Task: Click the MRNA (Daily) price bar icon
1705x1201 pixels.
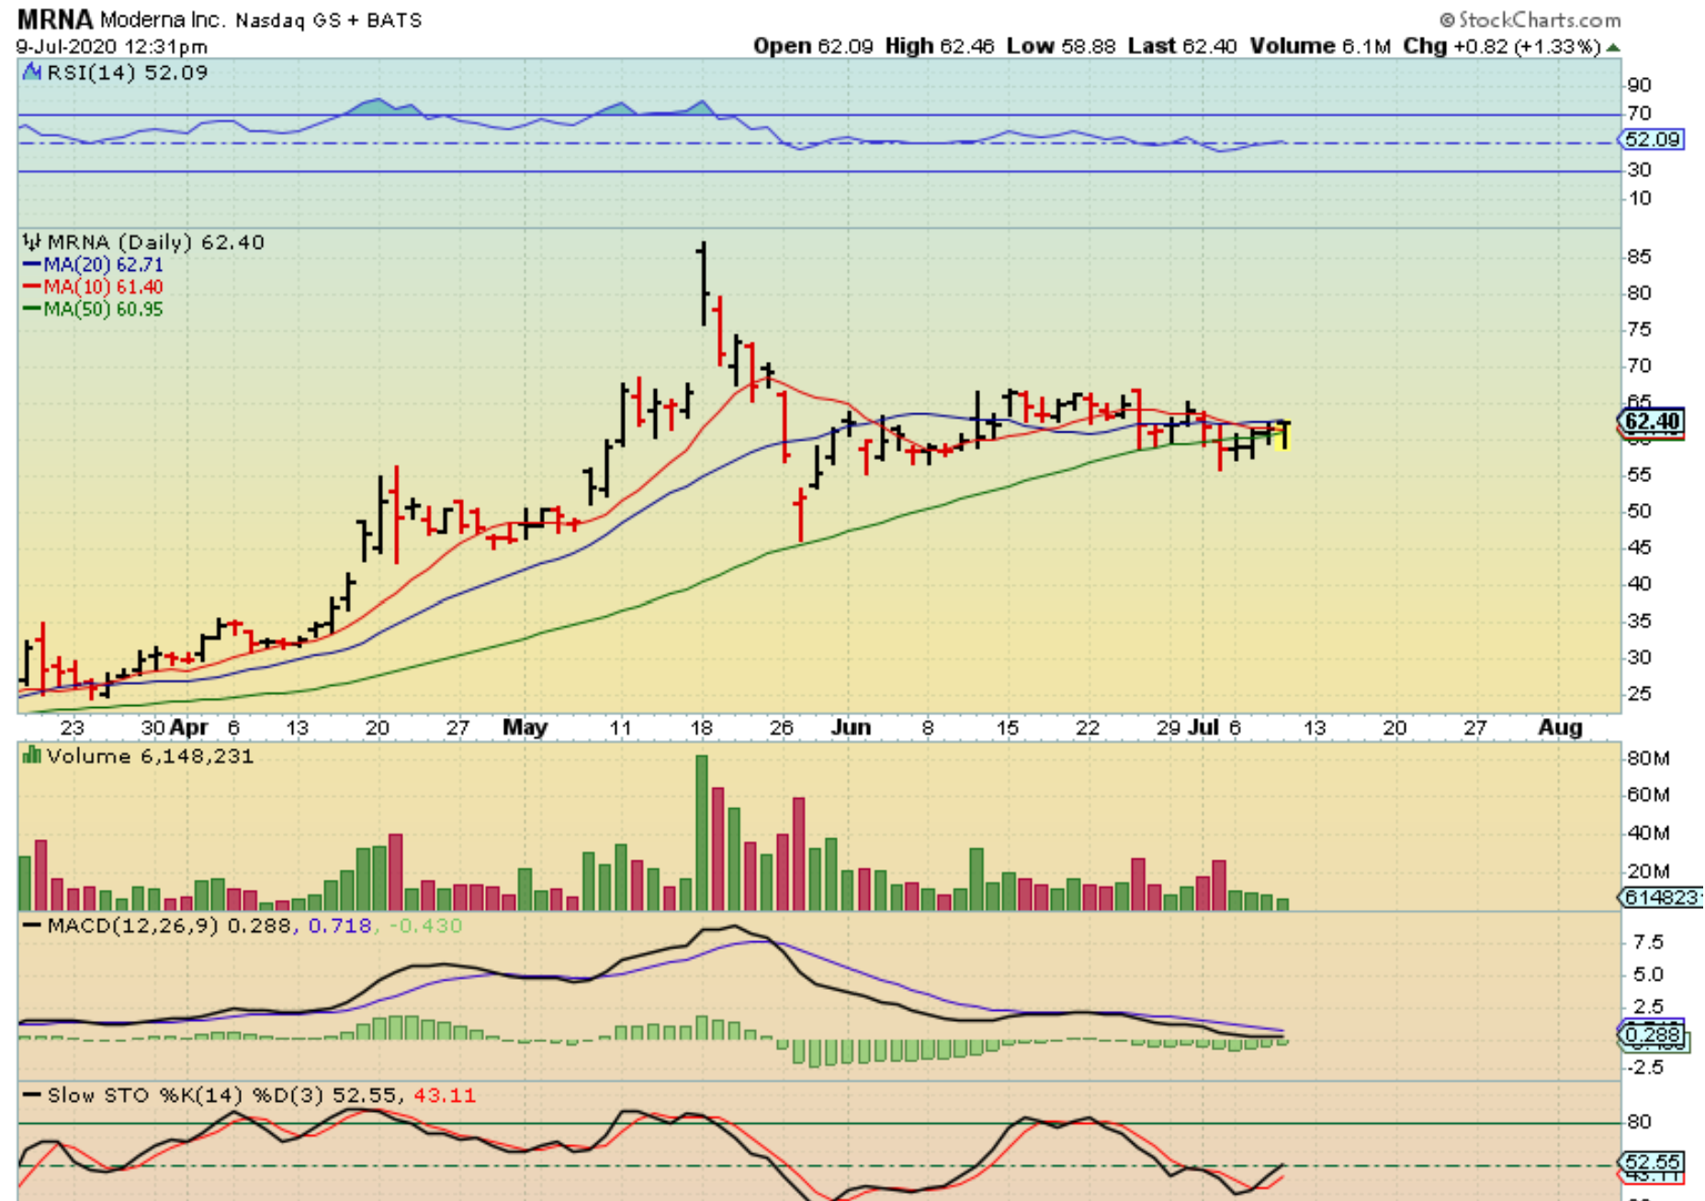Action: [x=32, y=242]
